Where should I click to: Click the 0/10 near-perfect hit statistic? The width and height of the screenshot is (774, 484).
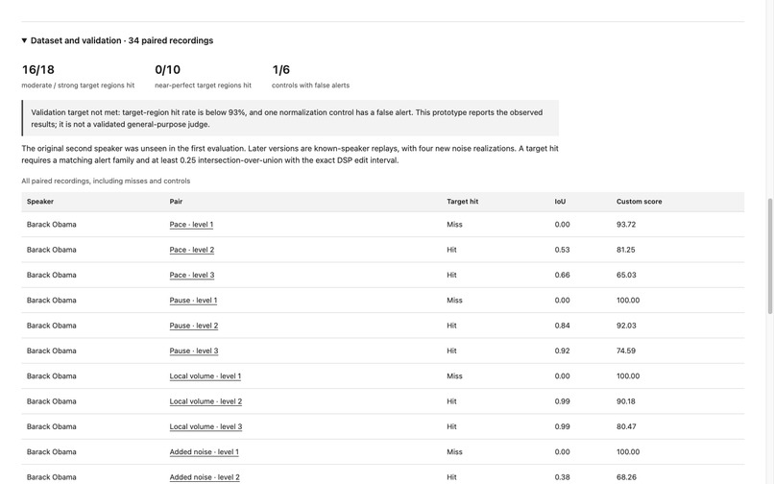tap(203, 76)
